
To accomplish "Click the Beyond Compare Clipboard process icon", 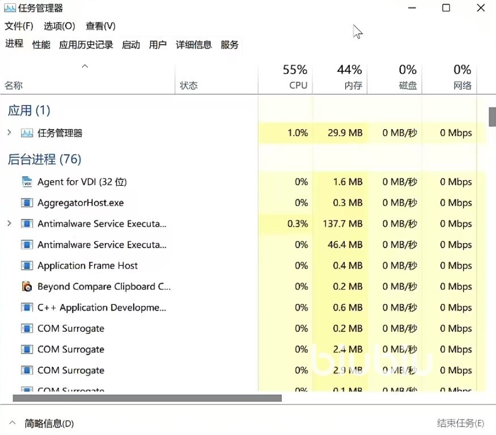I will pyautogui.click(x=27, y=287).
